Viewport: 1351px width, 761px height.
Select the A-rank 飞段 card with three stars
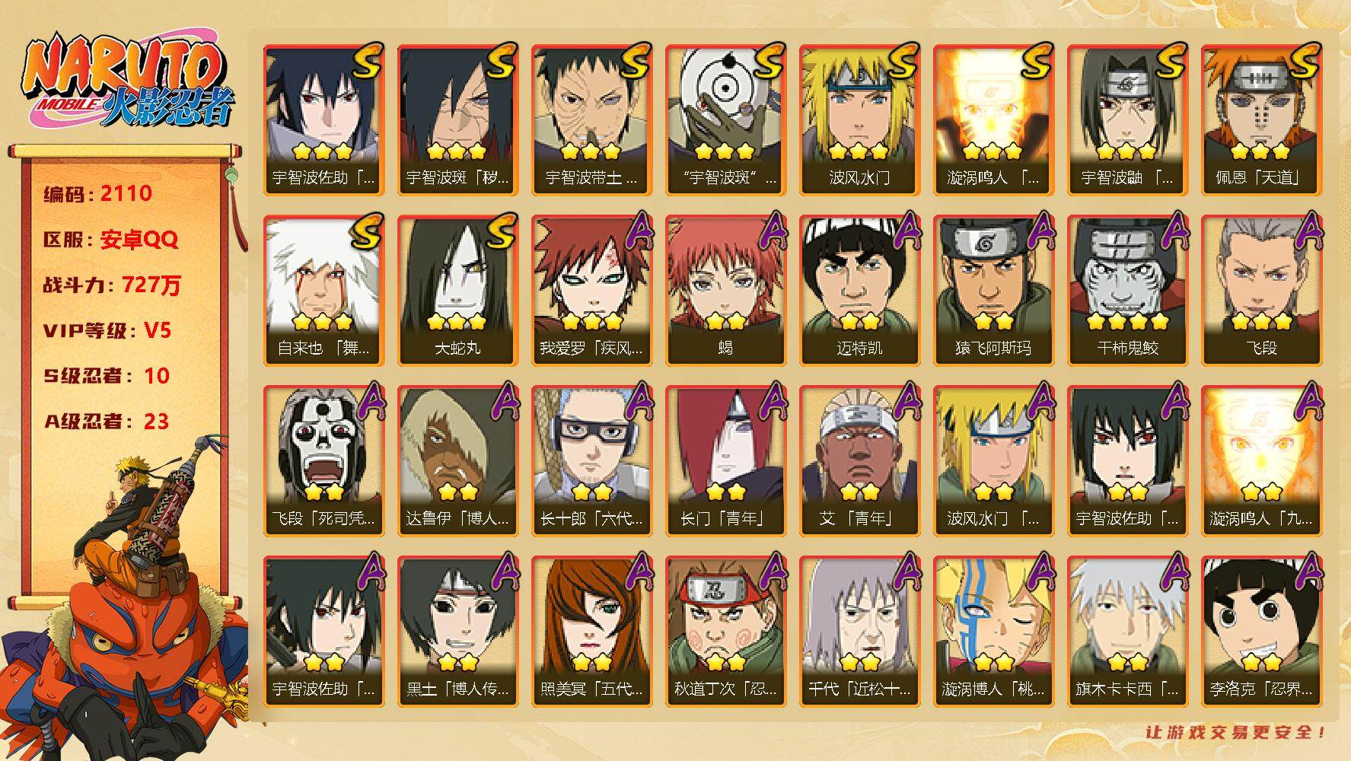1262,291
